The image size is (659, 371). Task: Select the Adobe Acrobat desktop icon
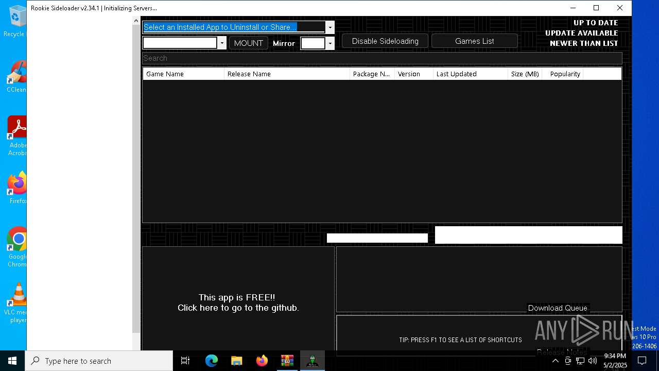[x=16, y=136]
